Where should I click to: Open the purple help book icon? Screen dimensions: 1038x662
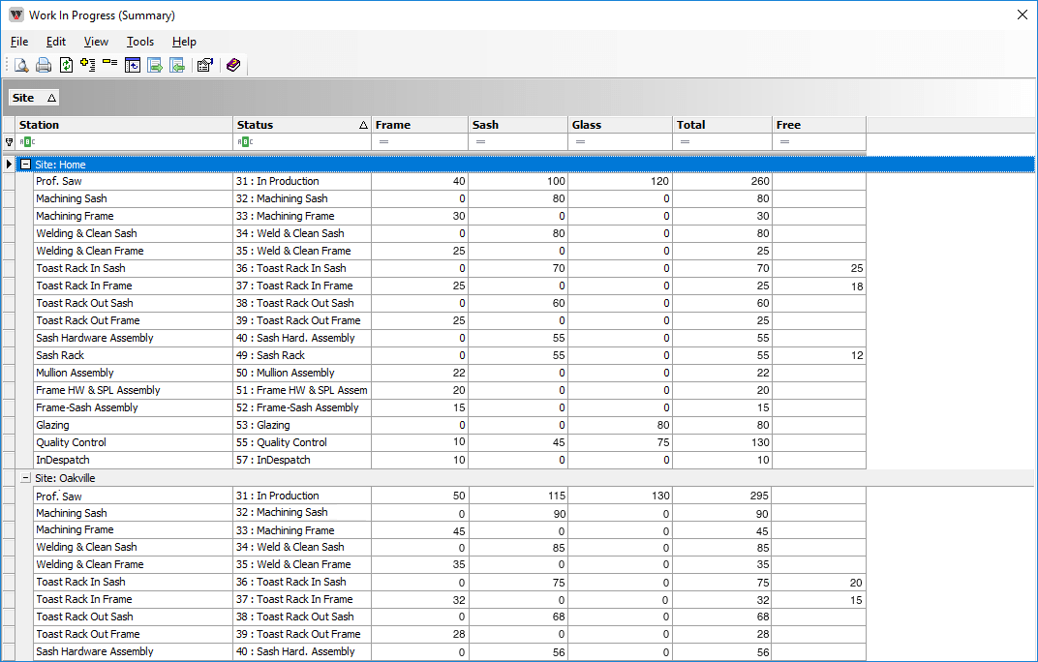click(x=232, y=66)
